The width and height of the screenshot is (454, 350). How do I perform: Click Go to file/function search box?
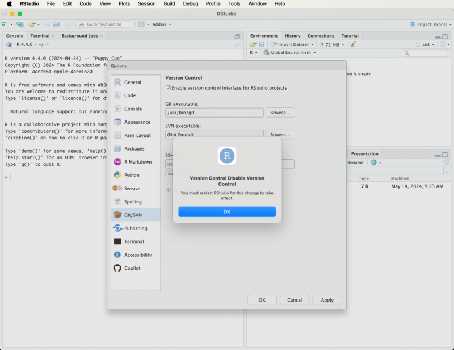click(x=104, y=24)
